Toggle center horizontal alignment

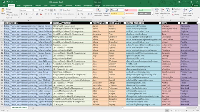pos(49,14)
